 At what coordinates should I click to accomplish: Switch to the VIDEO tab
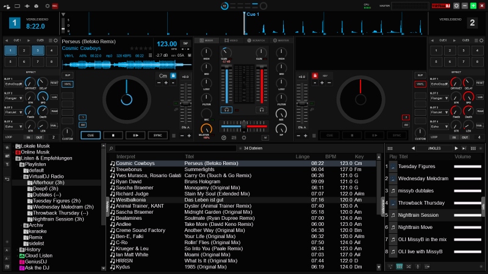point(231,40)
